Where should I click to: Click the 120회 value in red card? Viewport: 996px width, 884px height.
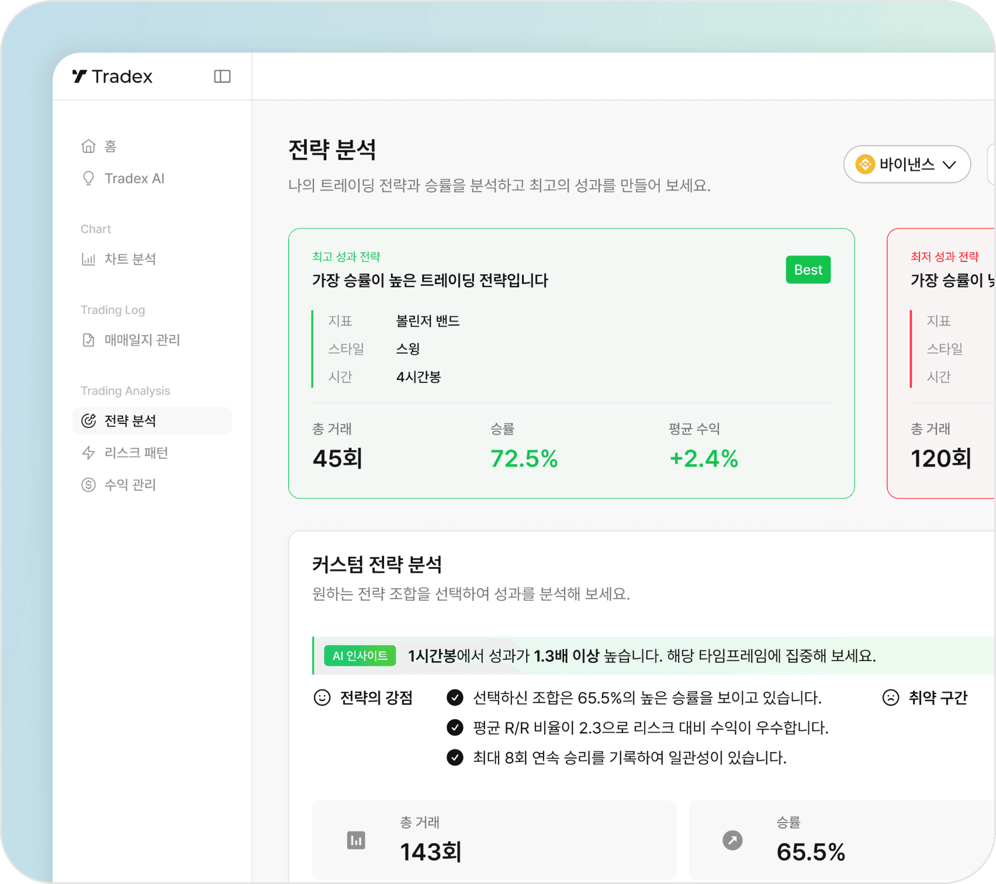point(941,458)
